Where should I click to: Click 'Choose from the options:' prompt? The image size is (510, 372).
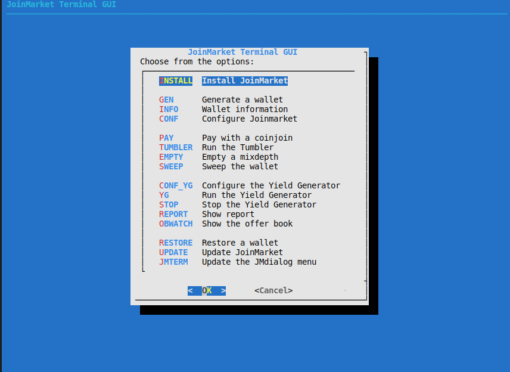click(x=197, y=61)
